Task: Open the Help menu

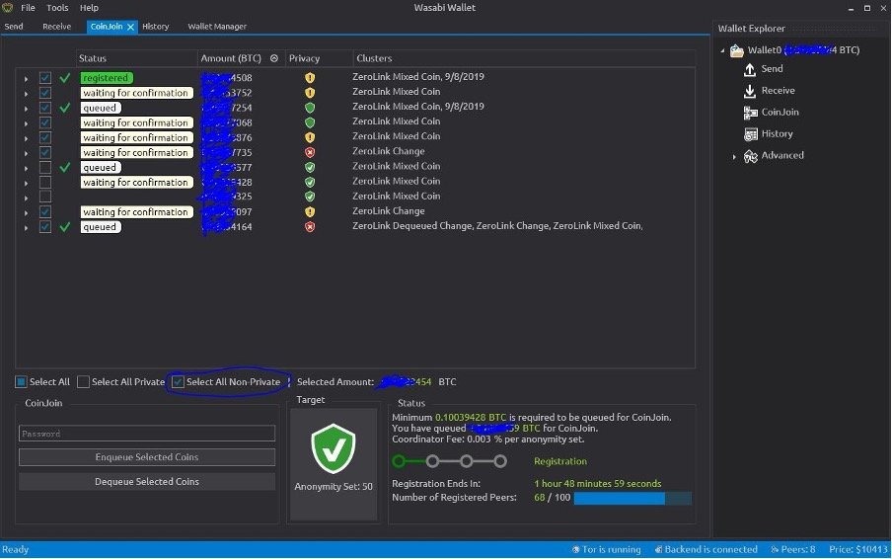Action: [x=89, y=7]
